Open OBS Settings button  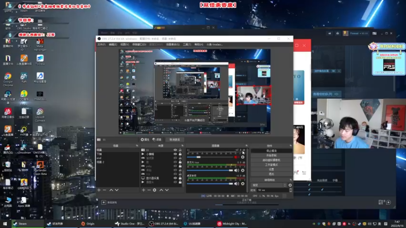[x=272, y=169]
